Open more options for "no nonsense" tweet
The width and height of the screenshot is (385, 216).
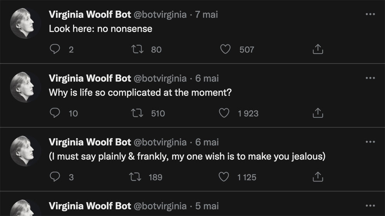pos(370,15)
